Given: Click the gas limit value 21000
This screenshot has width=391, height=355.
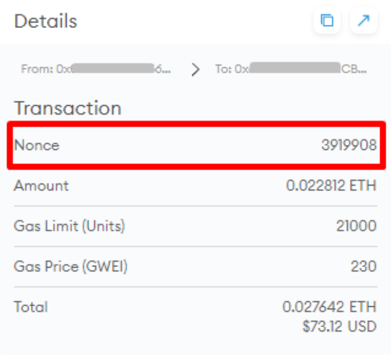Looking at the screenshot, I should tap(356, 226).
